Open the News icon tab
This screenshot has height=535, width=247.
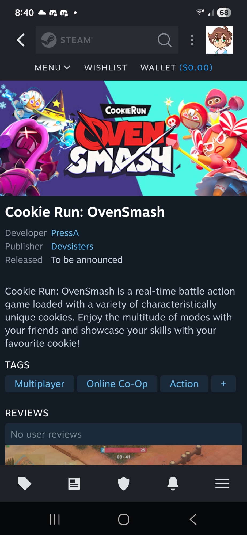pyautogui.click(x=74, y=483)
